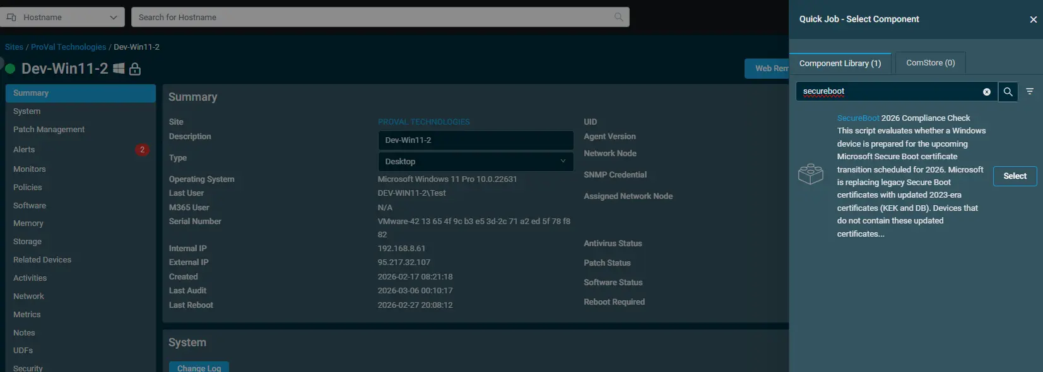Clear the secureboot search text
Screen dimensions: 1043x372
pos(987,92)
